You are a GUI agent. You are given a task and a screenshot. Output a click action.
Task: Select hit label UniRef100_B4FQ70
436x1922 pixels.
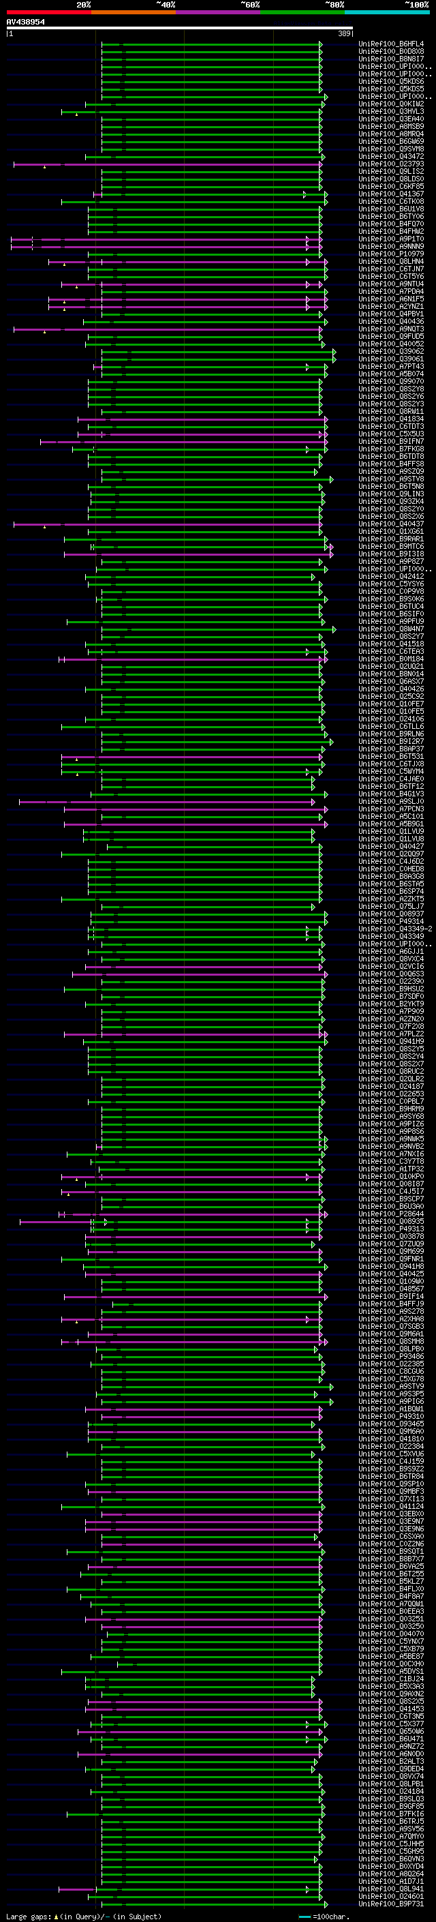pos(391,224)
